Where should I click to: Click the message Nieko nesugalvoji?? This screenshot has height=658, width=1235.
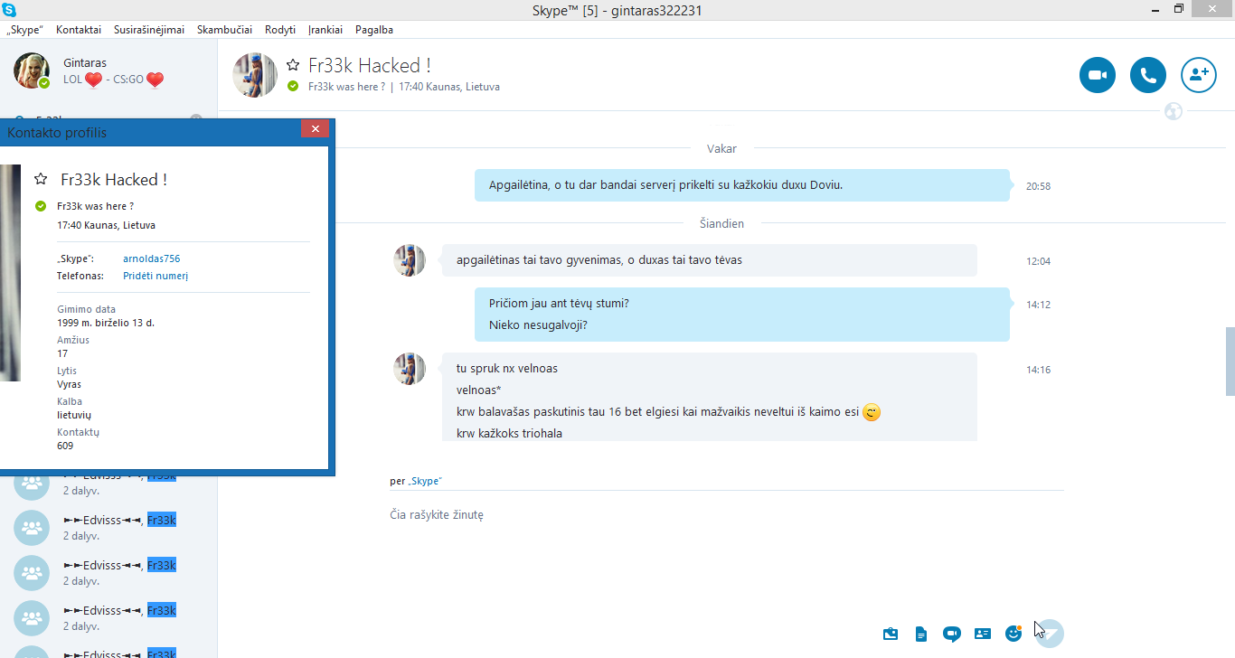tap(539, 325)
